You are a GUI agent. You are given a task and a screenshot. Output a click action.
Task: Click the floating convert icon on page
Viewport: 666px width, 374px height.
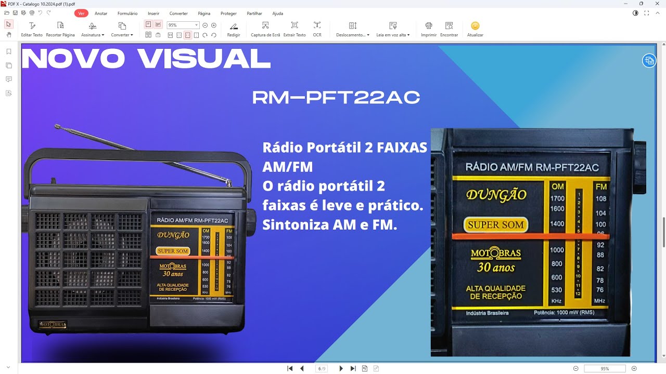coord(649,61)
